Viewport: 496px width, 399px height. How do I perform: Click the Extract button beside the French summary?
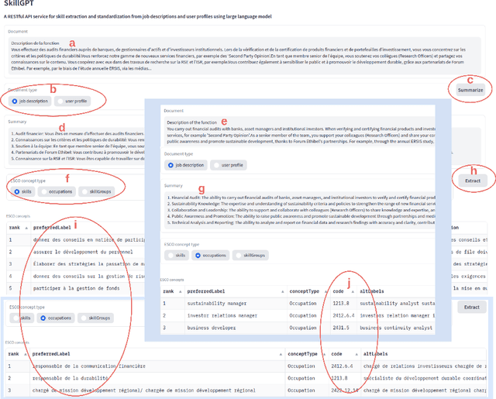473,181
